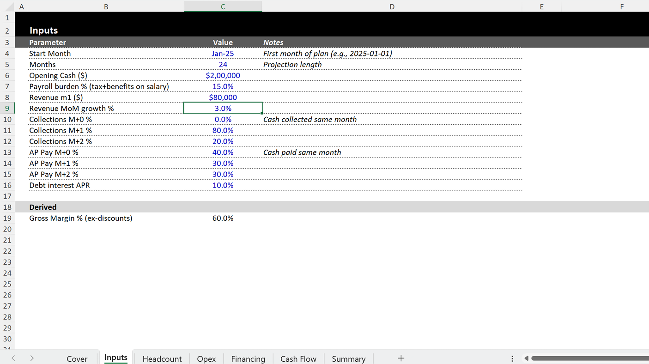649x364 pixels.
Task: Click the next sheet navigation arrow
Action: pyautogui.click(x=31, y=358)
